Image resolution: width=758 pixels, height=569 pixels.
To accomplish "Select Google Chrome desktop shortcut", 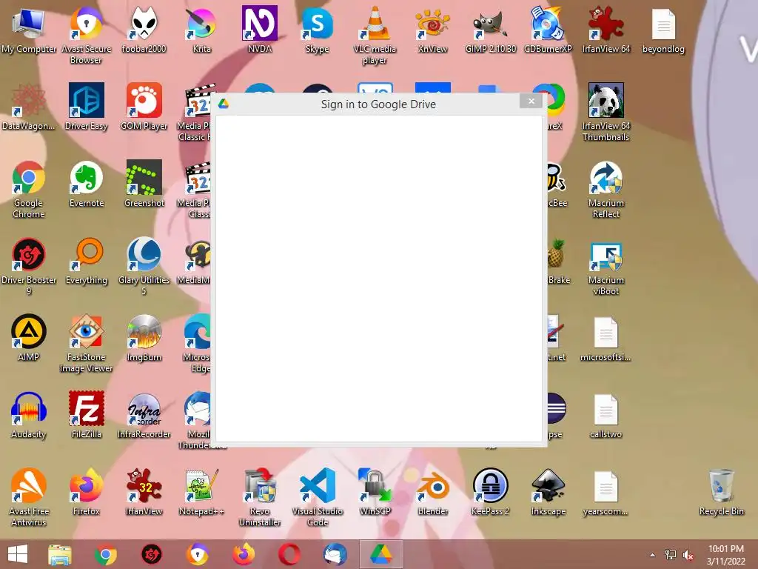I will pos(29,189).
